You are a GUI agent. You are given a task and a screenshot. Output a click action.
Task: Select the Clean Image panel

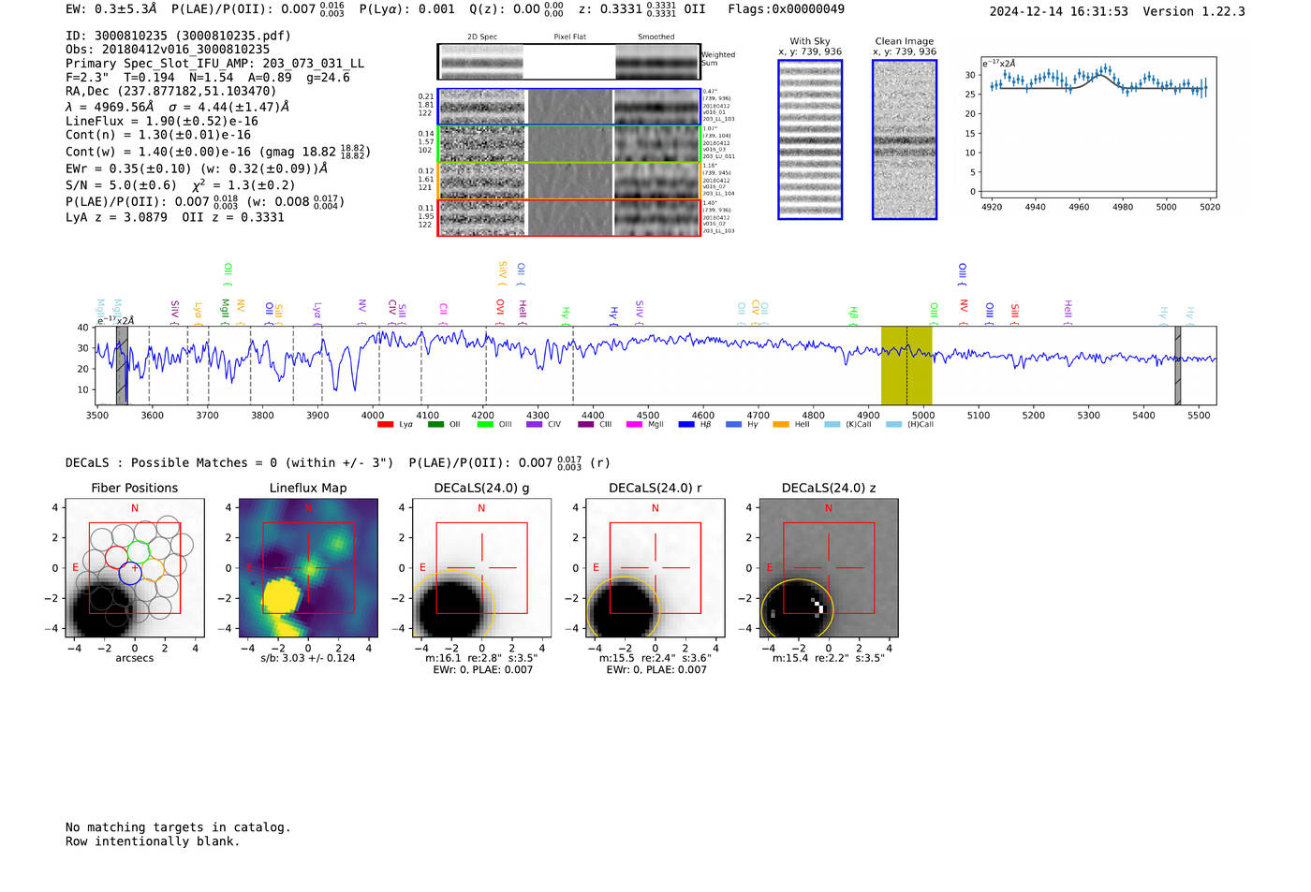905,139
